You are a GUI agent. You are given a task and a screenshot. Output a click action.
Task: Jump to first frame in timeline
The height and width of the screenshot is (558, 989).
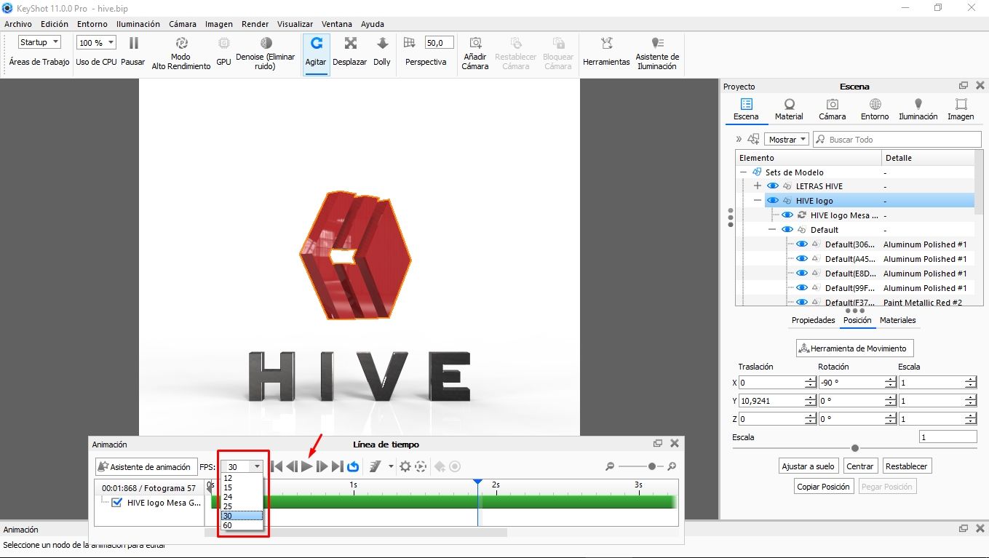point(277,466)
